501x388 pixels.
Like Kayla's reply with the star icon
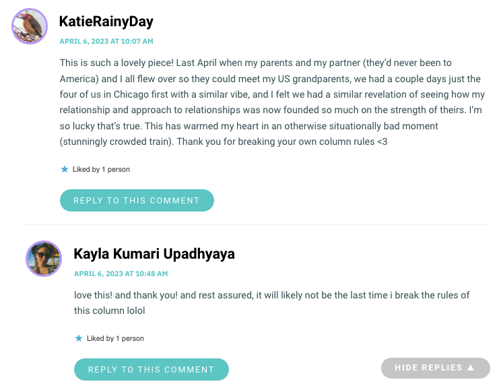79,338
